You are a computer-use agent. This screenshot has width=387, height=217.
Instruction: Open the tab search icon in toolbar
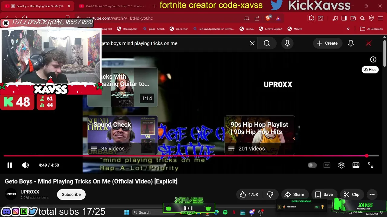tap(320, 18)
